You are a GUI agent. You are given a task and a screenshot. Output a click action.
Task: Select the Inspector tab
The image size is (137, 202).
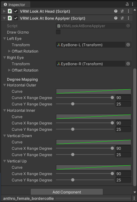(x=16, y=5)
